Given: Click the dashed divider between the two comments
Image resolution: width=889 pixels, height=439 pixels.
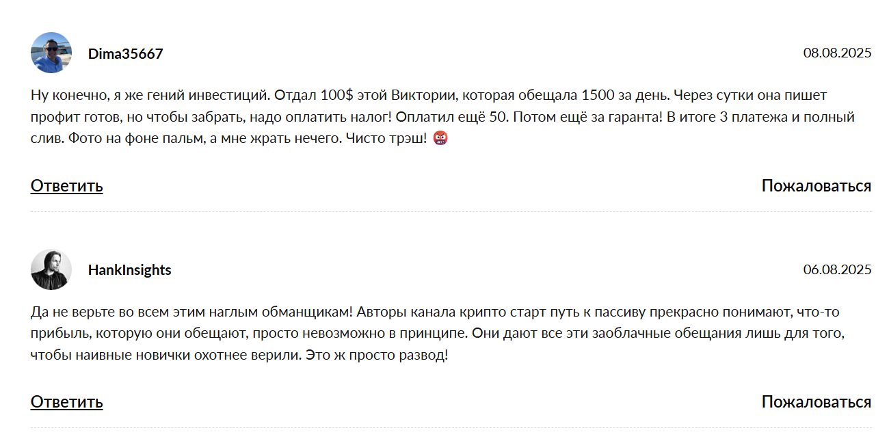Looking at the screenshot, I should coord(451,212).
